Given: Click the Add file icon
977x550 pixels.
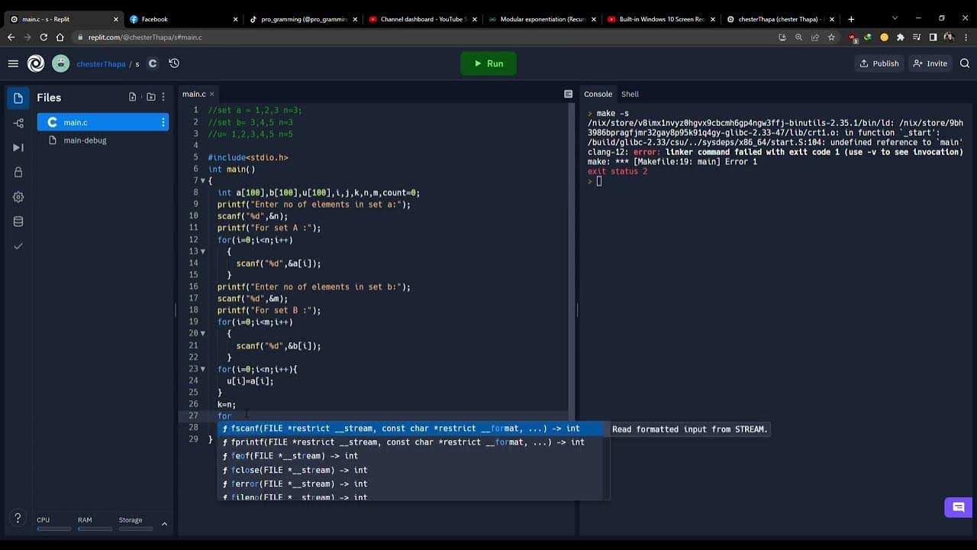Looking at the screenshot, I should pos(133,97).
